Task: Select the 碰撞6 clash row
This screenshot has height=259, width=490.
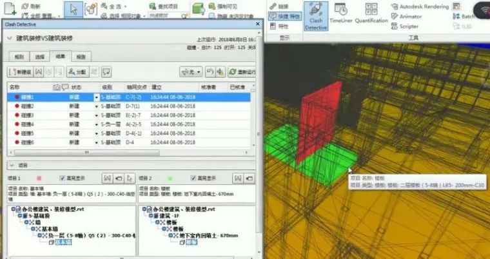Action: 129,142
